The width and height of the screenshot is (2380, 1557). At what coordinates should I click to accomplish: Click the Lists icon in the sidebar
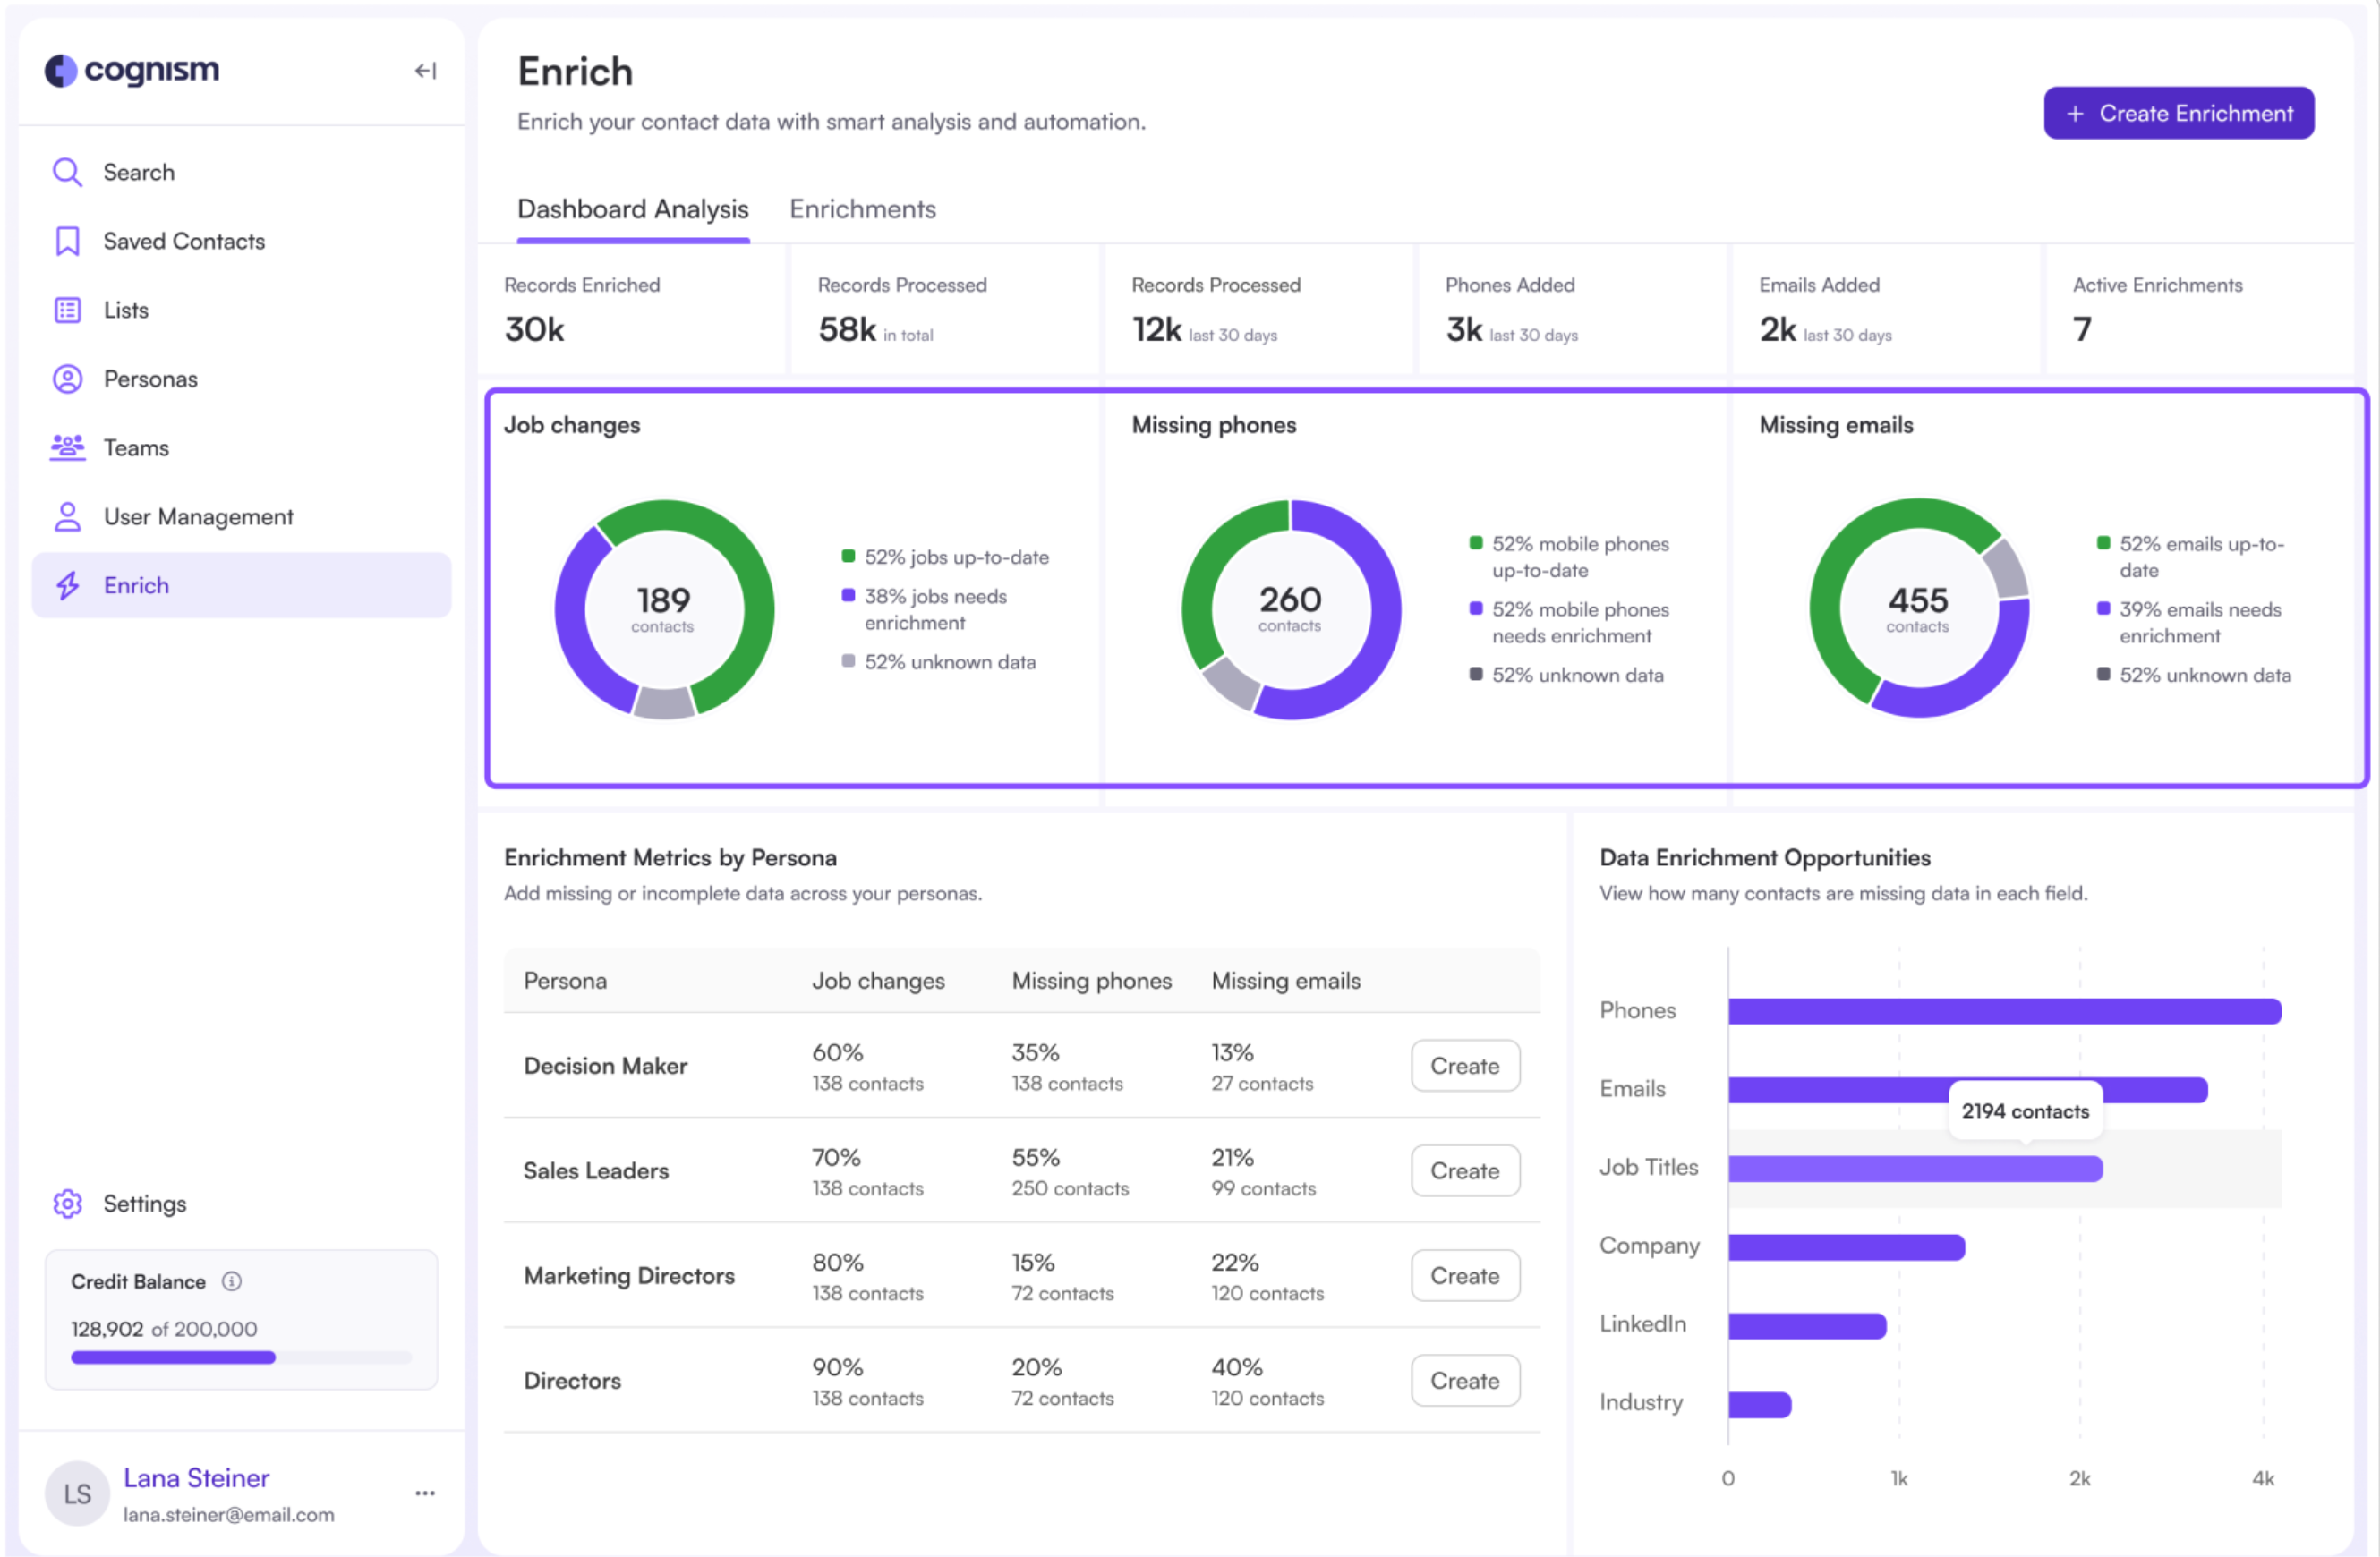coord(66,309)
